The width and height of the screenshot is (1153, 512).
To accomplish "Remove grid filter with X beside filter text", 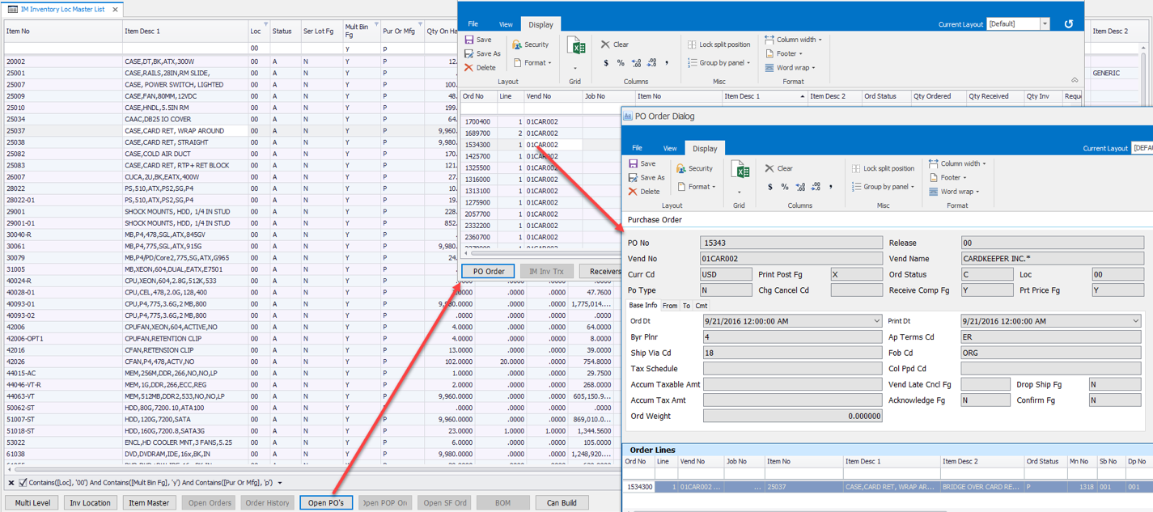I will [11, 483].
